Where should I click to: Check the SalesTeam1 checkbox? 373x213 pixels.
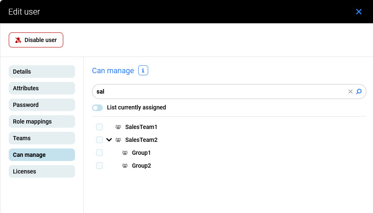(x=99, y=127)
